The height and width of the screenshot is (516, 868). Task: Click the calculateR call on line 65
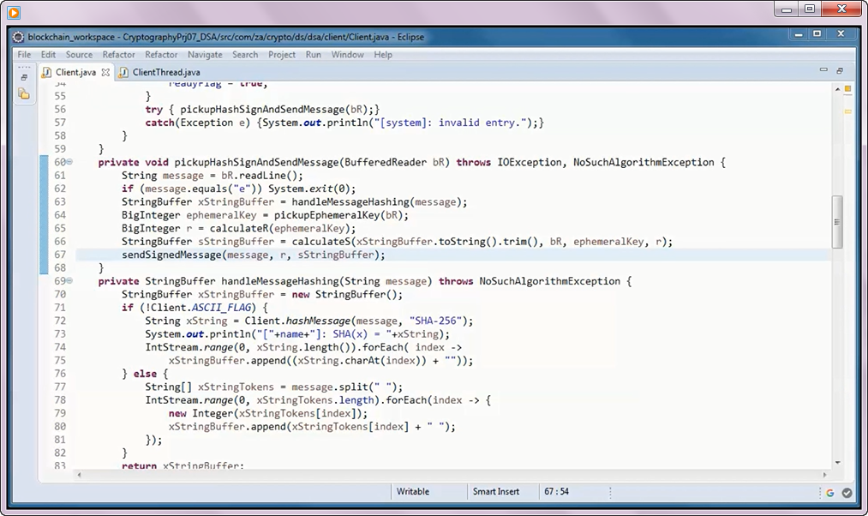238,228
